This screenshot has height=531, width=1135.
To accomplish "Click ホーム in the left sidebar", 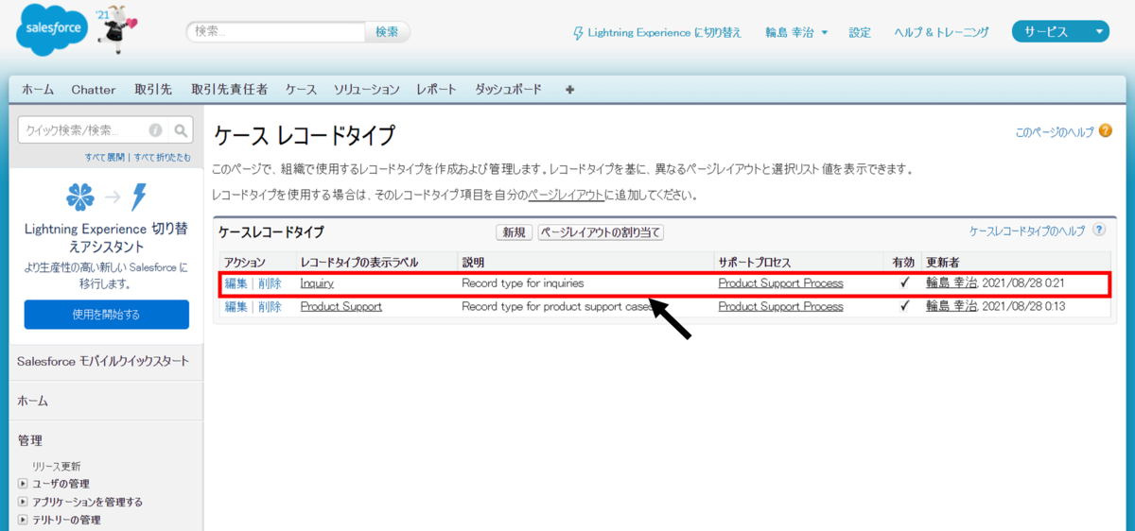I will pos(32,401).
